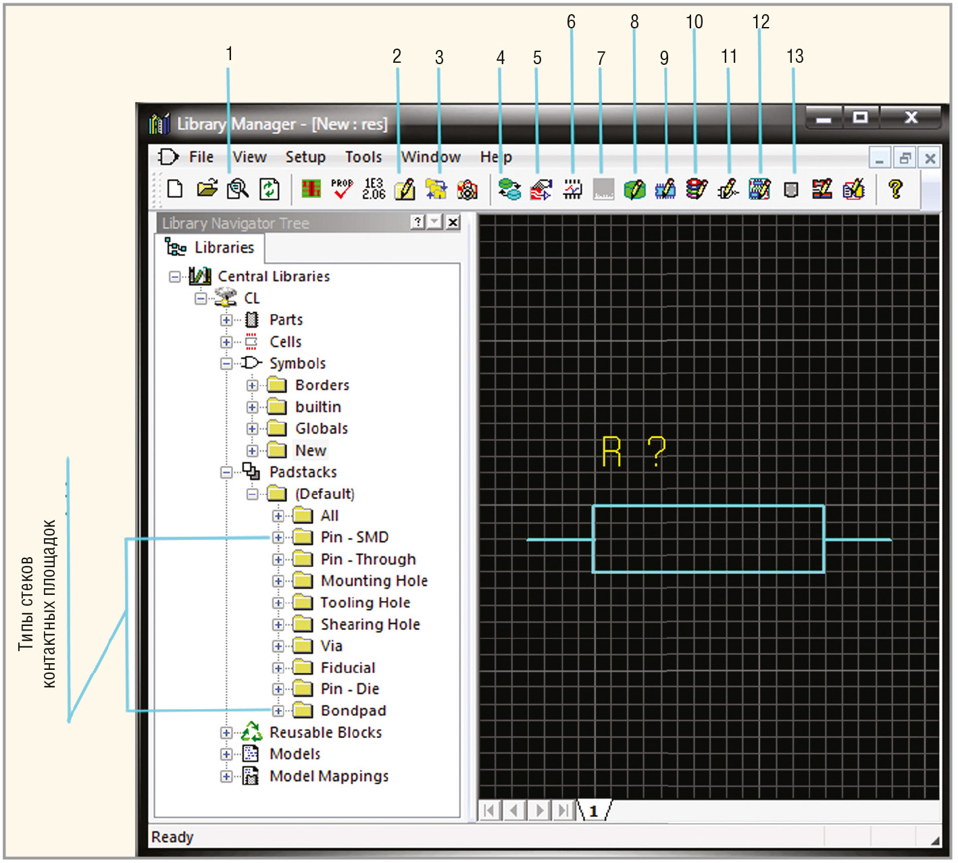Expand the Parts tree node

226,321
